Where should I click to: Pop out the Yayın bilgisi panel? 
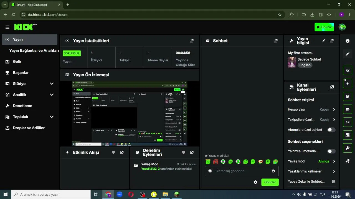[x=332, y=41]
